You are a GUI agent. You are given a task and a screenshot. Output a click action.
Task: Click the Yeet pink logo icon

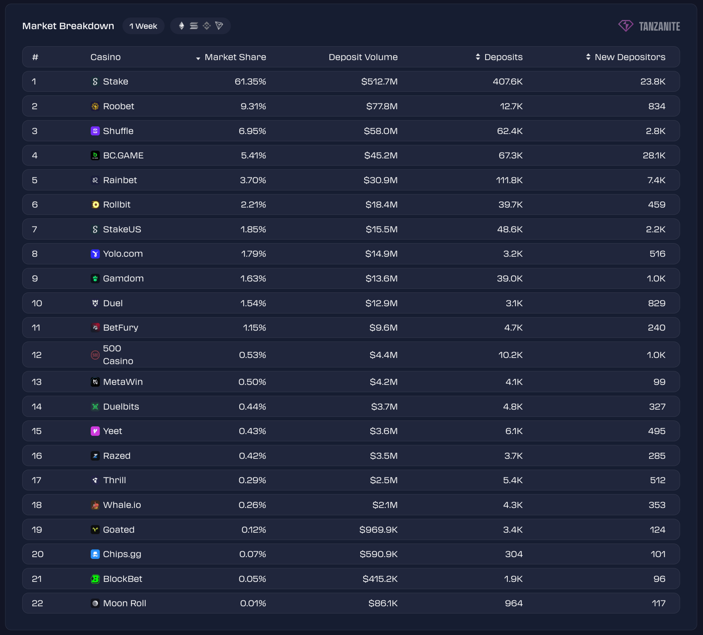(95, 431)
